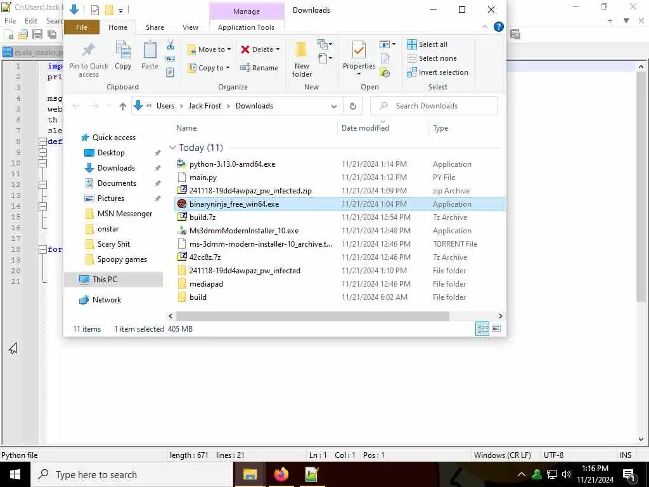Click Notepad++ Save file toolbar icon
649x487 pixels.
37,34
